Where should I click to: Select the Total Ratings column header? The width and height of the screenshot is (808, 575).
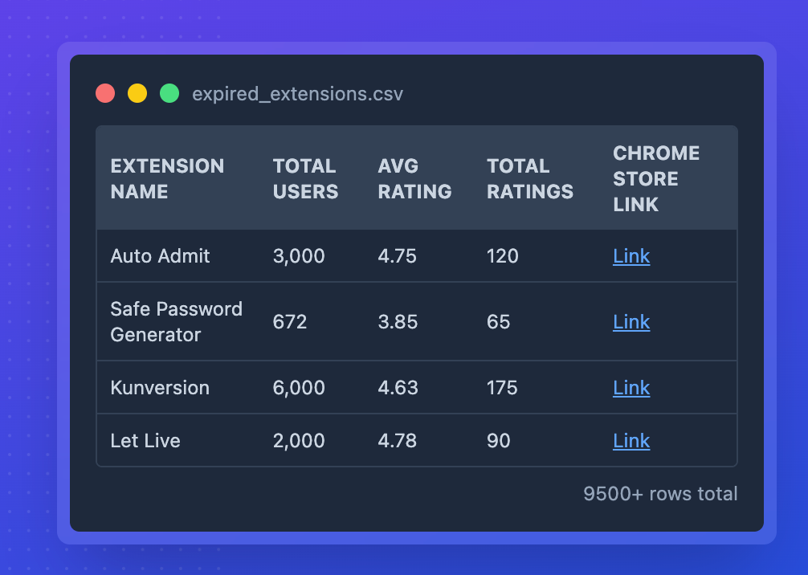[530, 179]
